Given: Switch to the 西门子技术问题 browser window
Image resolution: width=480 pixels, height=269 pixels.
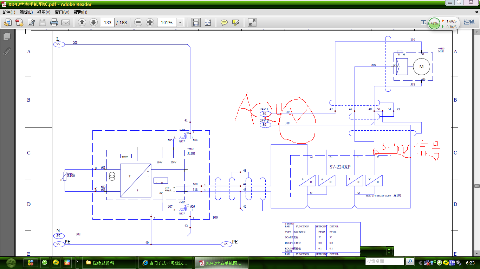Looking at the screenshot, I should (x=165, y=263).
